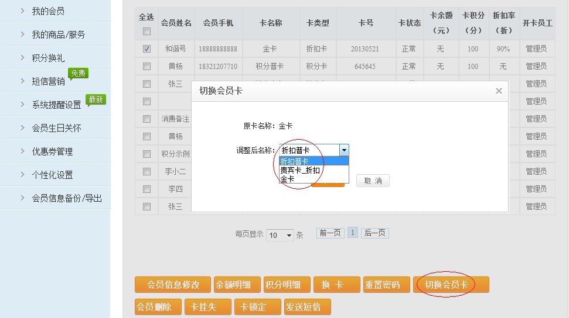Screen dimensions: 569x318
Task: Uncheck the checkbox for member 和谐号
Action: tap(146, 49)
